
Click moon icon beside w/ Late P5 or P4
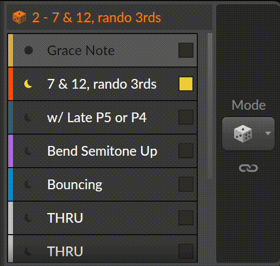(x=28, y=117)
